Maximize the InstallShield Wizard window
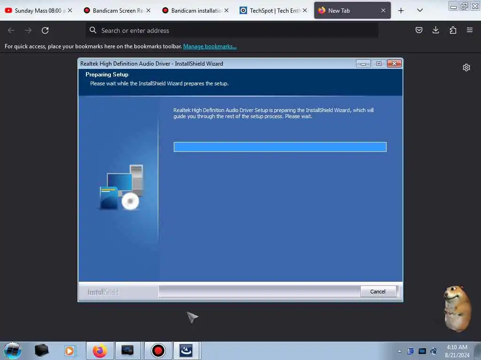Screen dimensions: 481x360 pos(379,64)
